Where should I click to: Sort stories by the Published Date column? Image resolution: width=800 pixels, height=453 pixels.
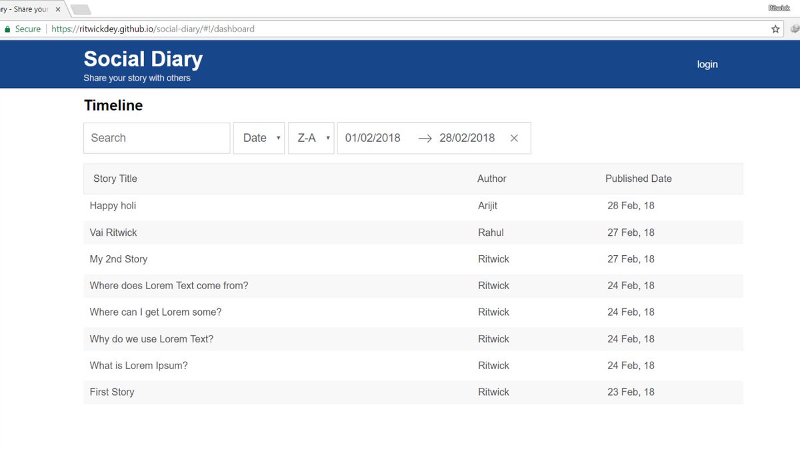(x=638, y=179)
